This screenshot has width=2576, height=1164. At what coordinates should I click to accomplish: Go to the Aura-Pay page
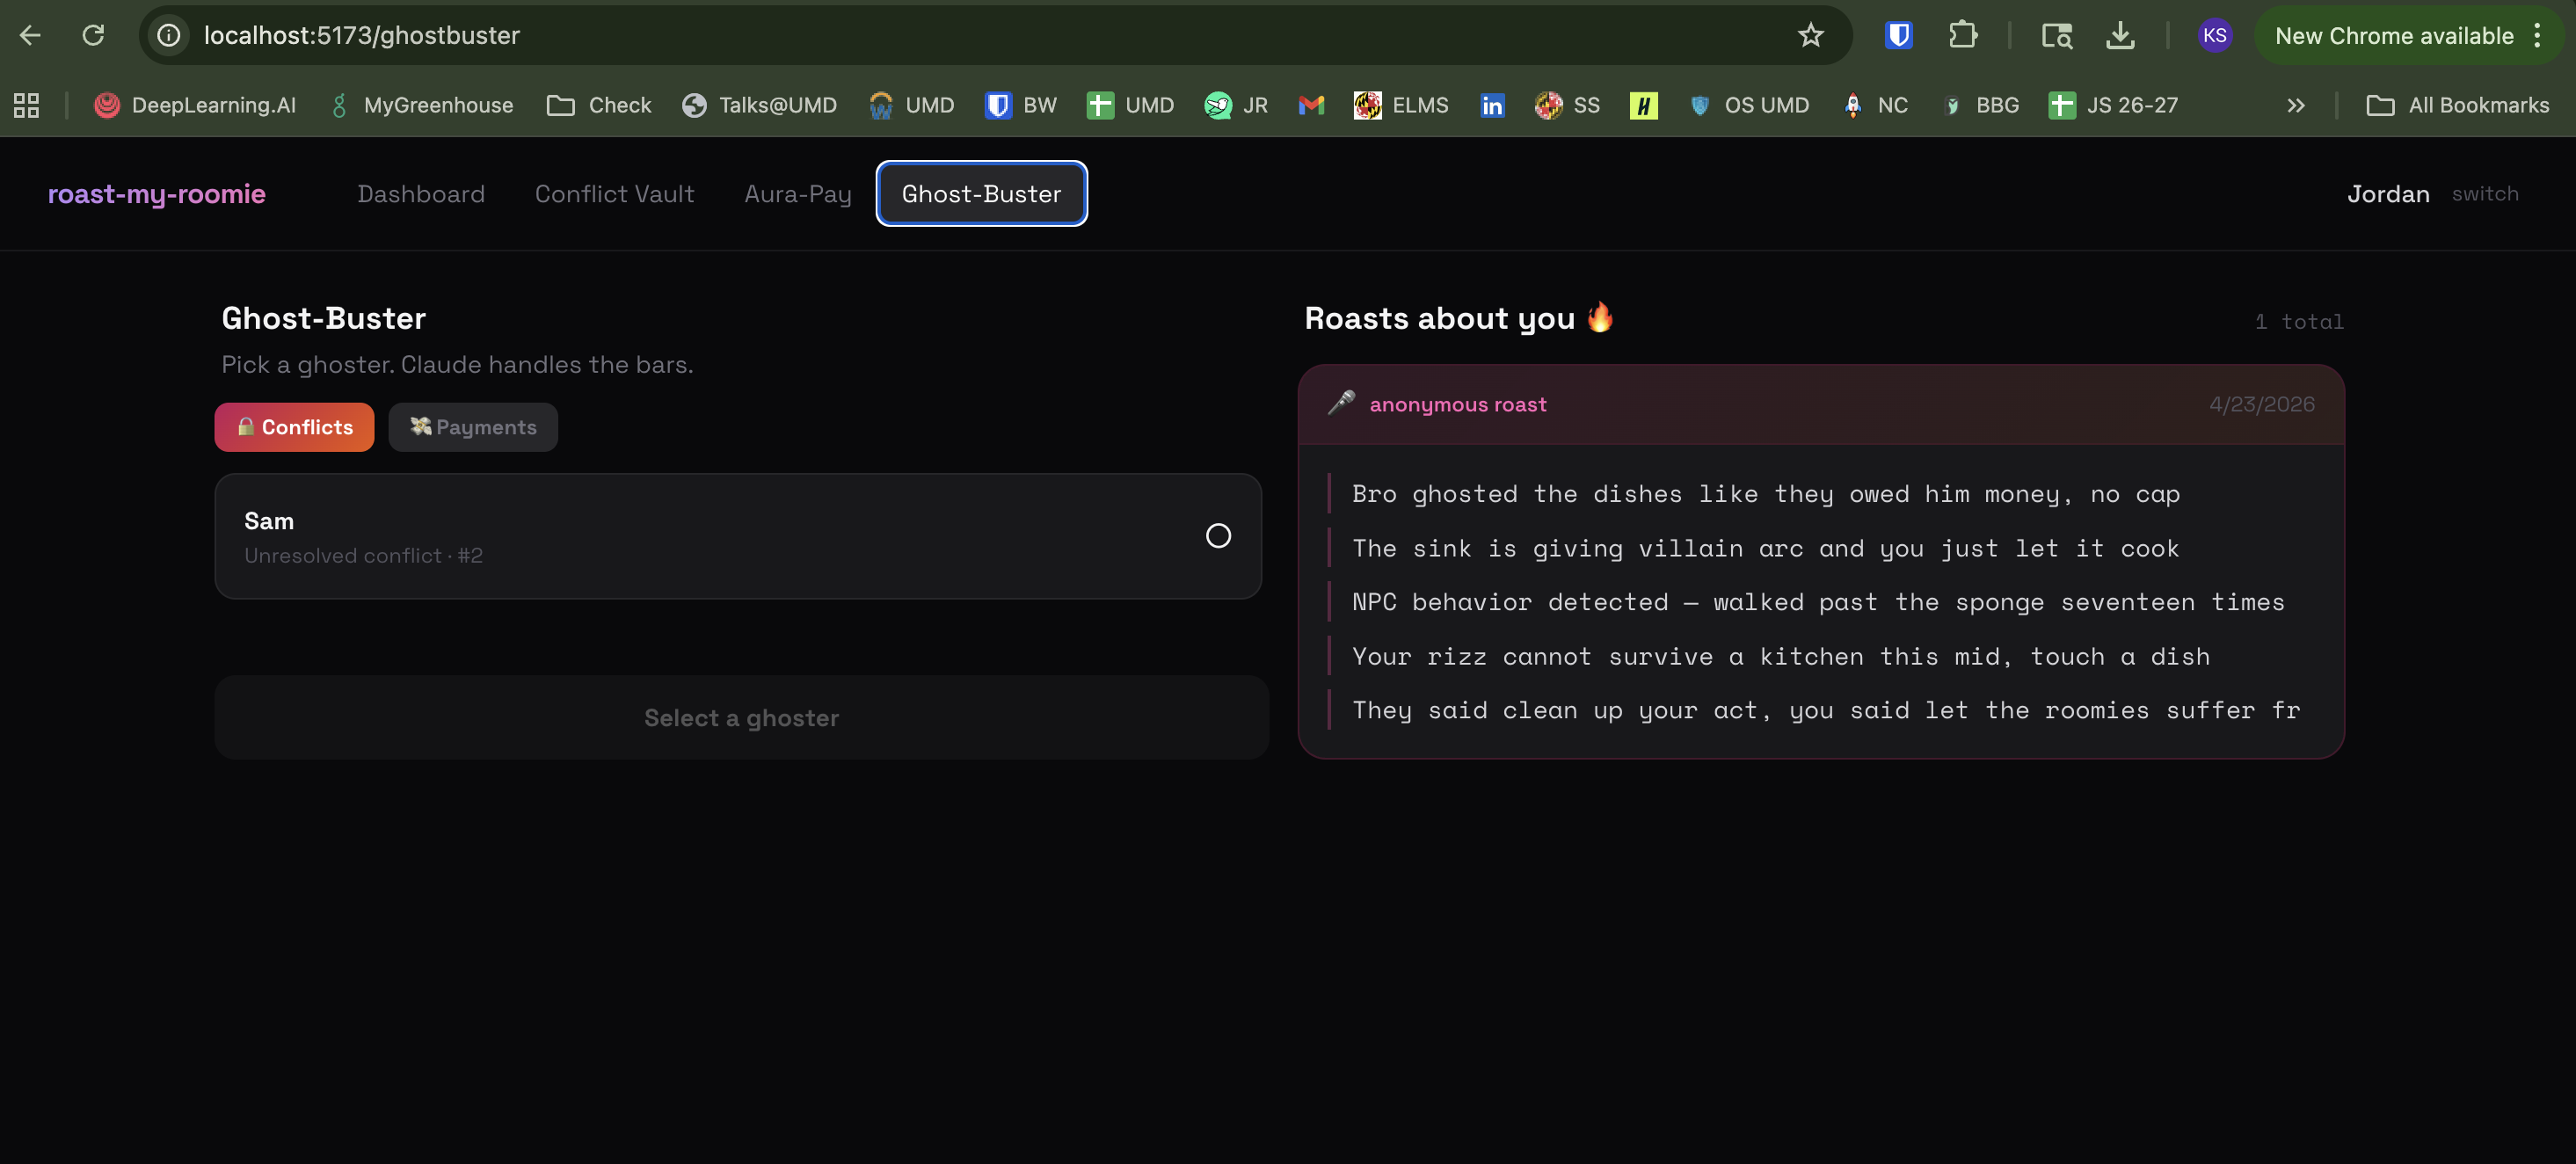797,194
